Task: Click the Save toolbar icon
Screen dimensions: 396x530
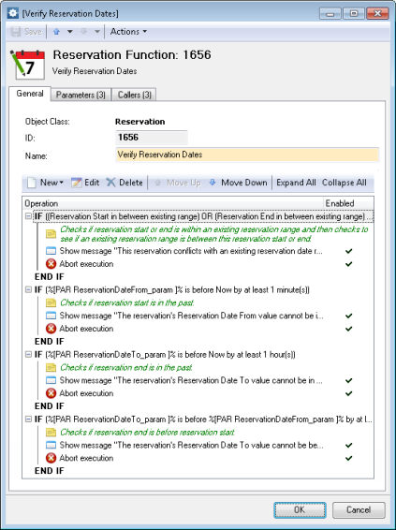Action: 16,32
